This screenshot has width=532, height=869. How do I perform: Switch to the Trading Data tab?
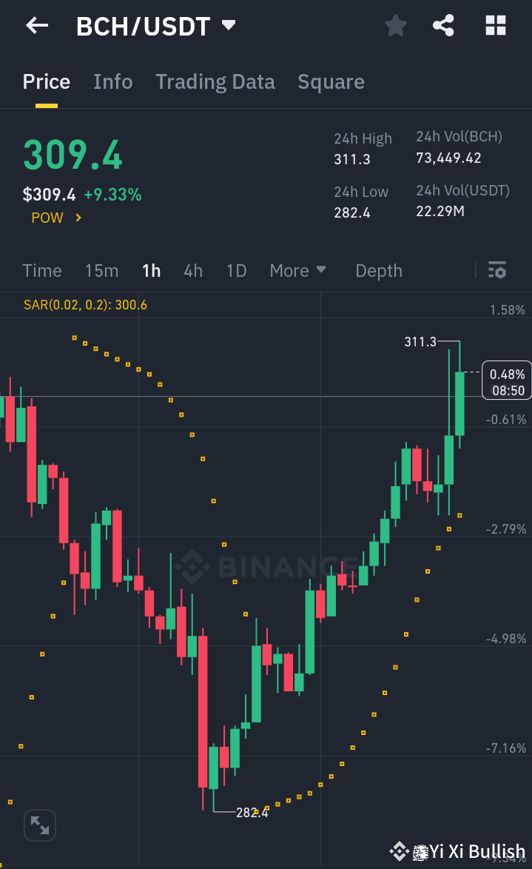pyautogui.click(x=215, y=81)
